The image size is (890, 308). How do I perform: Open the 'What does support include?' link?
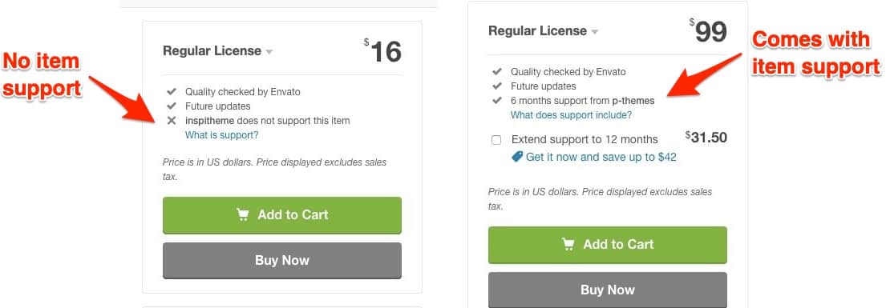[x=571, y=115]
